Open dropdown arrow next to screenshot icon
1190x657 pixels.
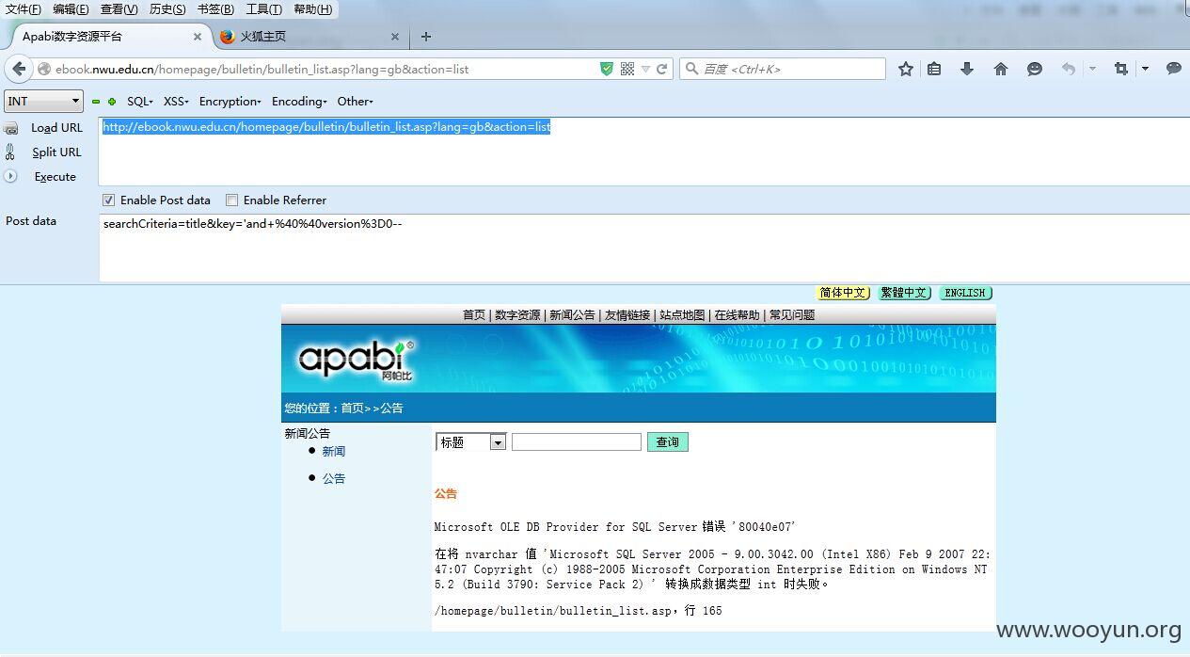(1145, 69)
